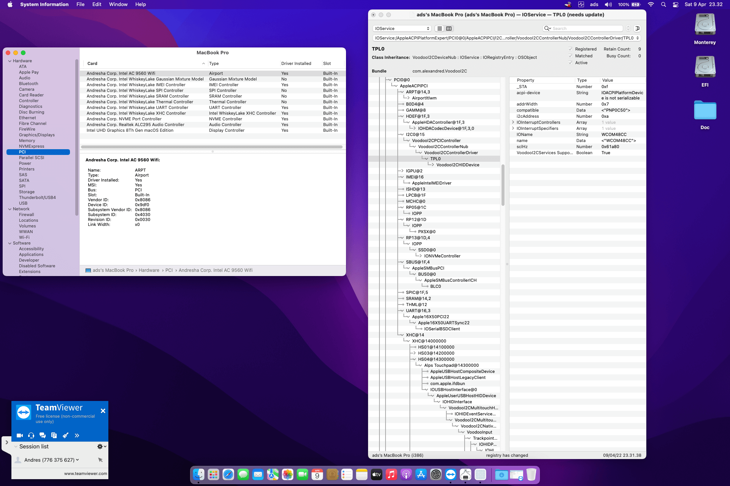
Task: Open the IOService path popup selector
Action: click(x=506, y=38)
